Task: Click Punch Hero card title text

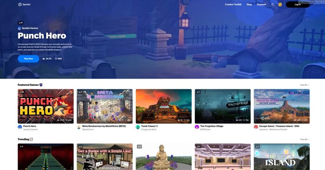Action: click(x=30, y=126)
